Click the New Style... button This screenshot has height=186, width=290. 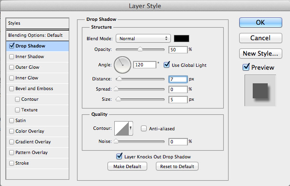click(260, 53)
